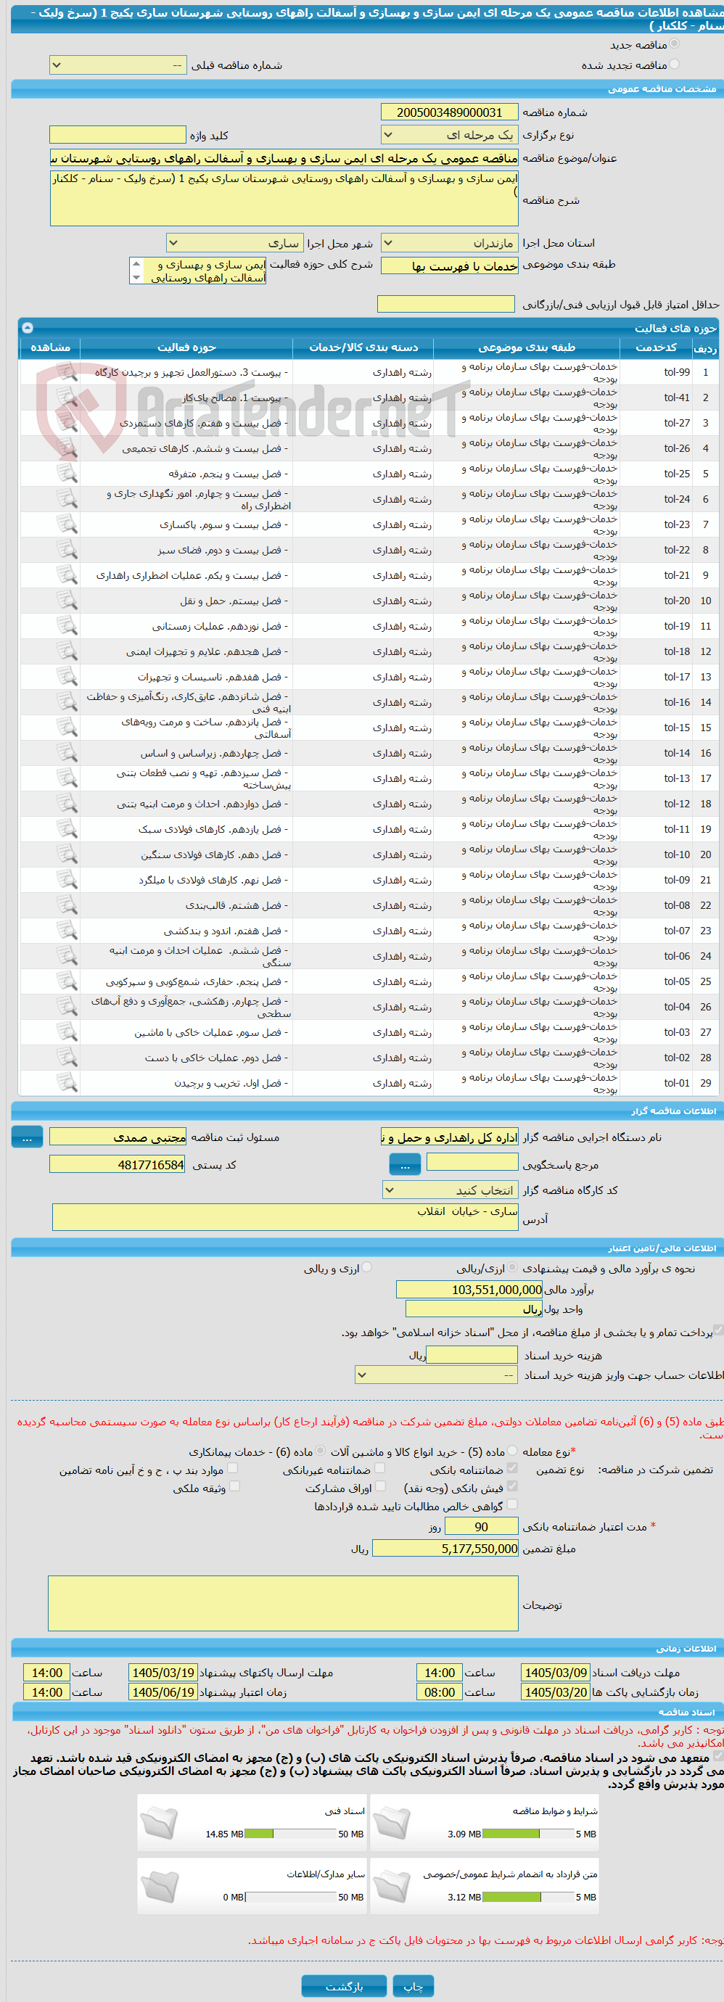This screenshot has width=724, height=2002.
Task: Open view icon for row tol-23
Action: (x=67, y=524)
